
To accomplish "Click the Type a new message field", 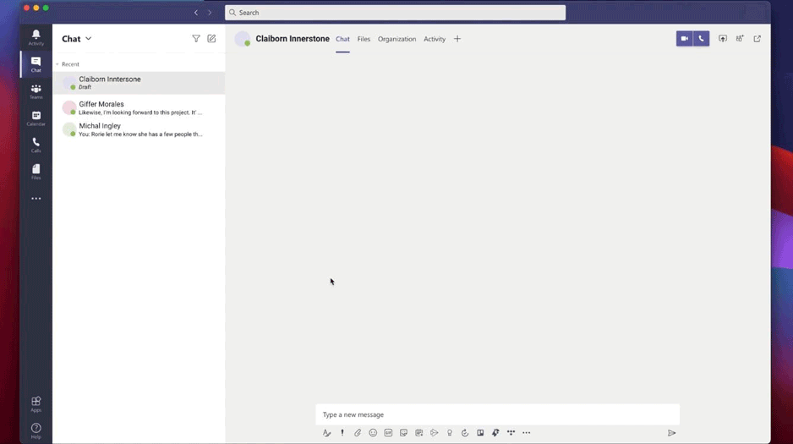I will coord(497,414).
